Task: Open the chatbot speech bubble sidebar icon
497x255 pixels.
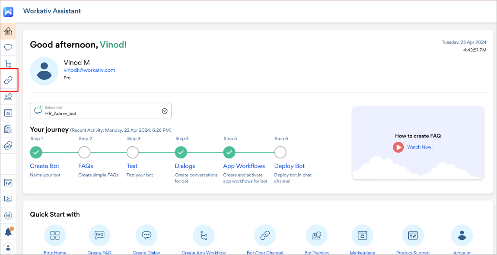Action: tap(8, 48)
